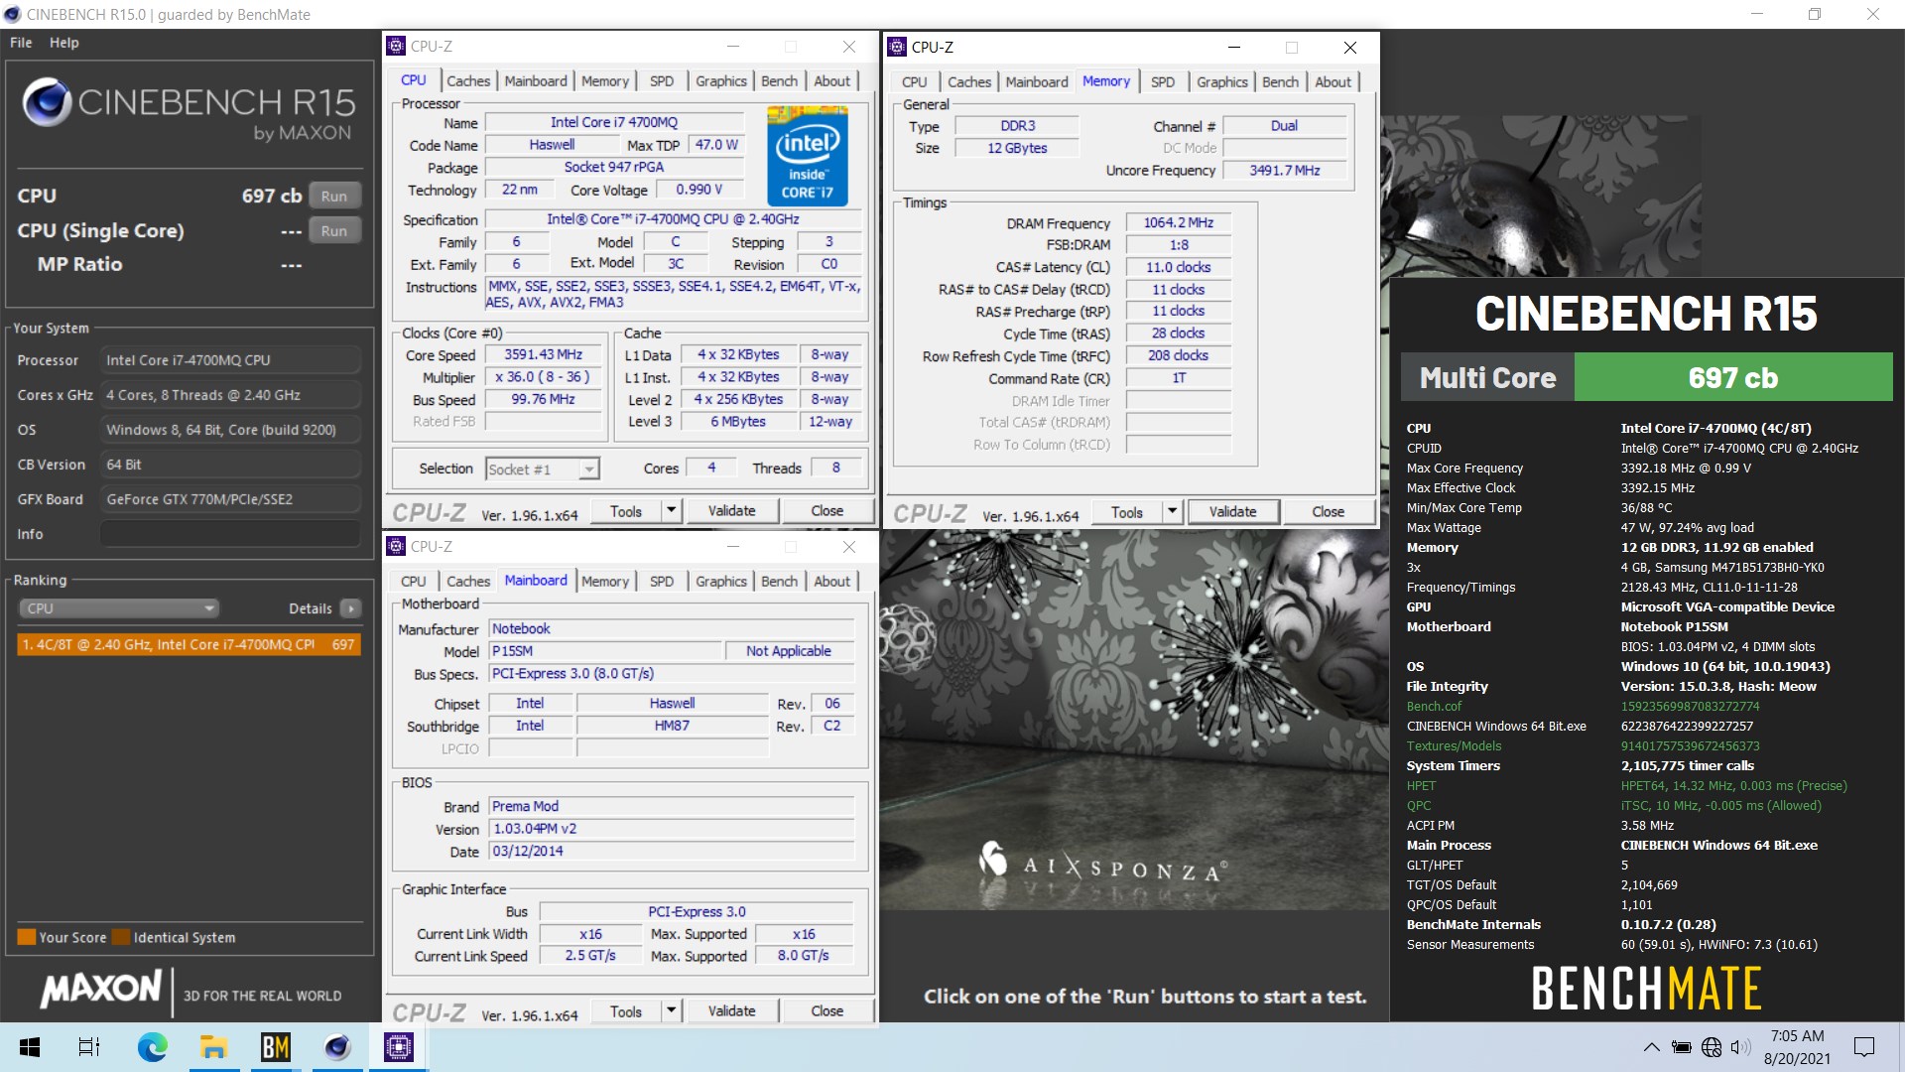Click Intel Core i7 logo in CPU-Z

[x=807, y=157]
